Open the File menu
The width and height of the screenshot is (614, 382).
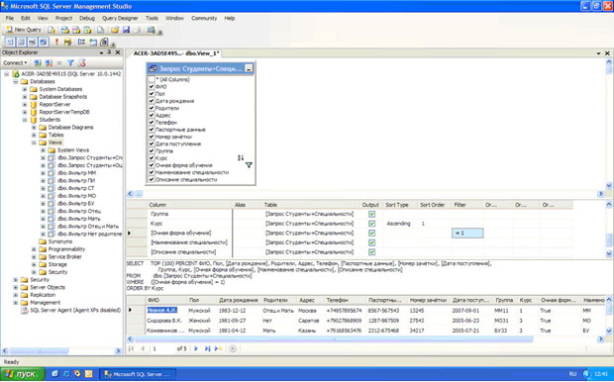point(9,18)
